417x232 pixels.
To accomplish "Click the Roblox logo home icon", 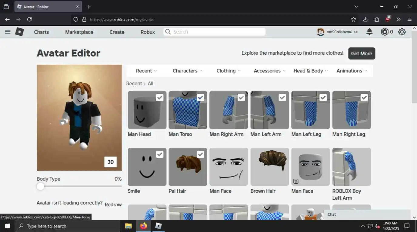I will point(19,32).
